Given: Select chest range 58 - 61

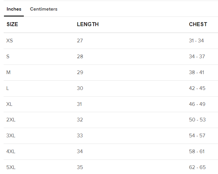Looking at the screenshot, I should pos(197,152).
